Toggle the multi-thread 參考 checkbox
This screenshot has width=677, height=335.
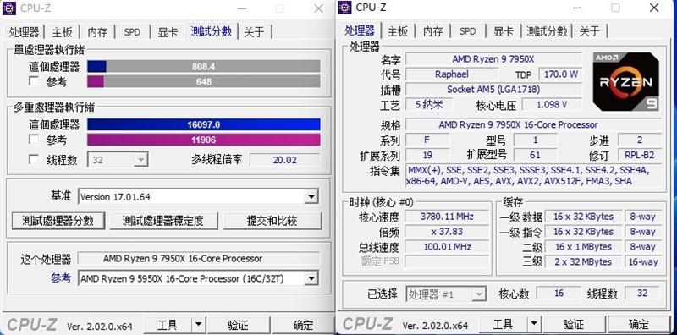pyautogui.click(x=33, y=139)
